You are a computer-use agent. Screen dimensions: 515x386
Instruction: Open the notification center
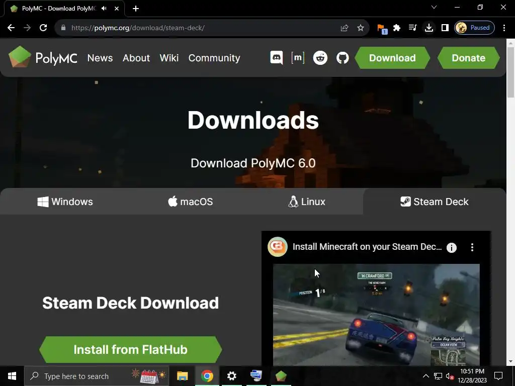pyautogui.click(x=498, y=376)
